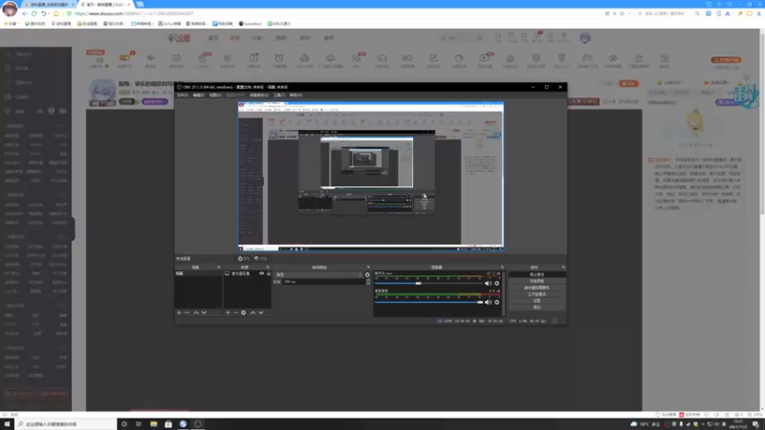Viewport: 765px width, 430px height.
Task: Float the Scene Transitions dock via header icon
Action: [x=368, y=268]
